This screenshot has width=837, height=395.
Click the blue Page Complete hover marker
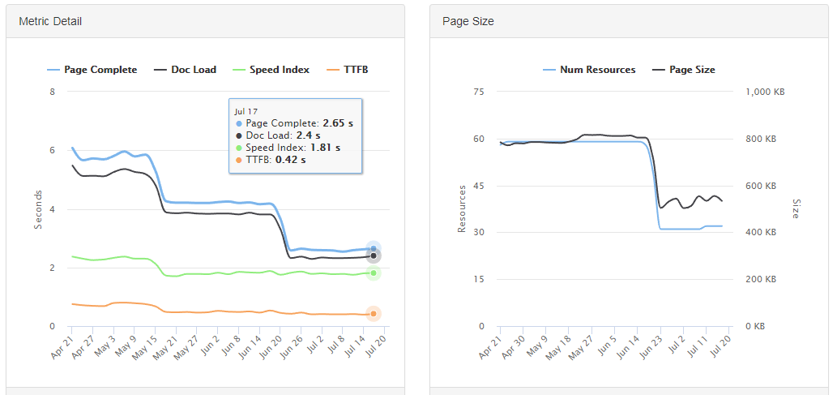click(x=374, y=249)
